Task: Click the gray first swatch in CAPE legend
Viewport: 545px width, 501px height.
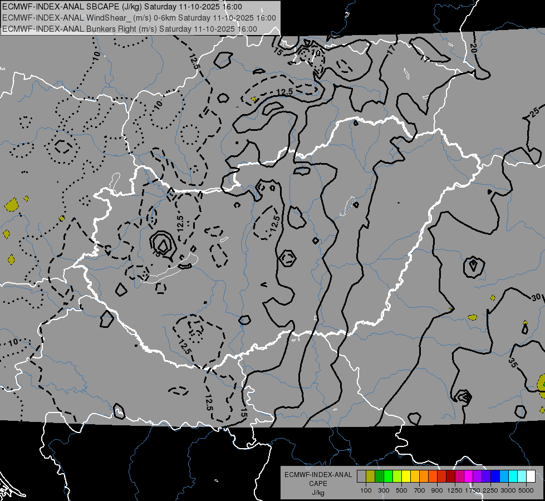Action: (361, 476)
